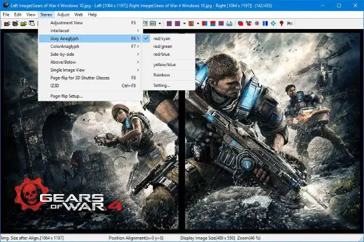This screenshot has width=364, height=242.
Task: Click the red and blue side-by-side icon
Action: point(204,24)
